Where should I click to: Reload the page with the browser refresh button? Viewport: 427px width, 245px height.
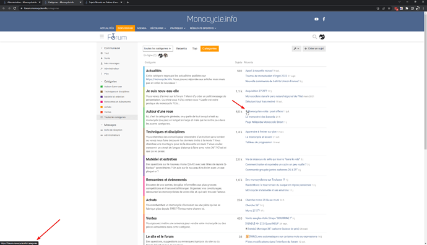coord(14,9)
